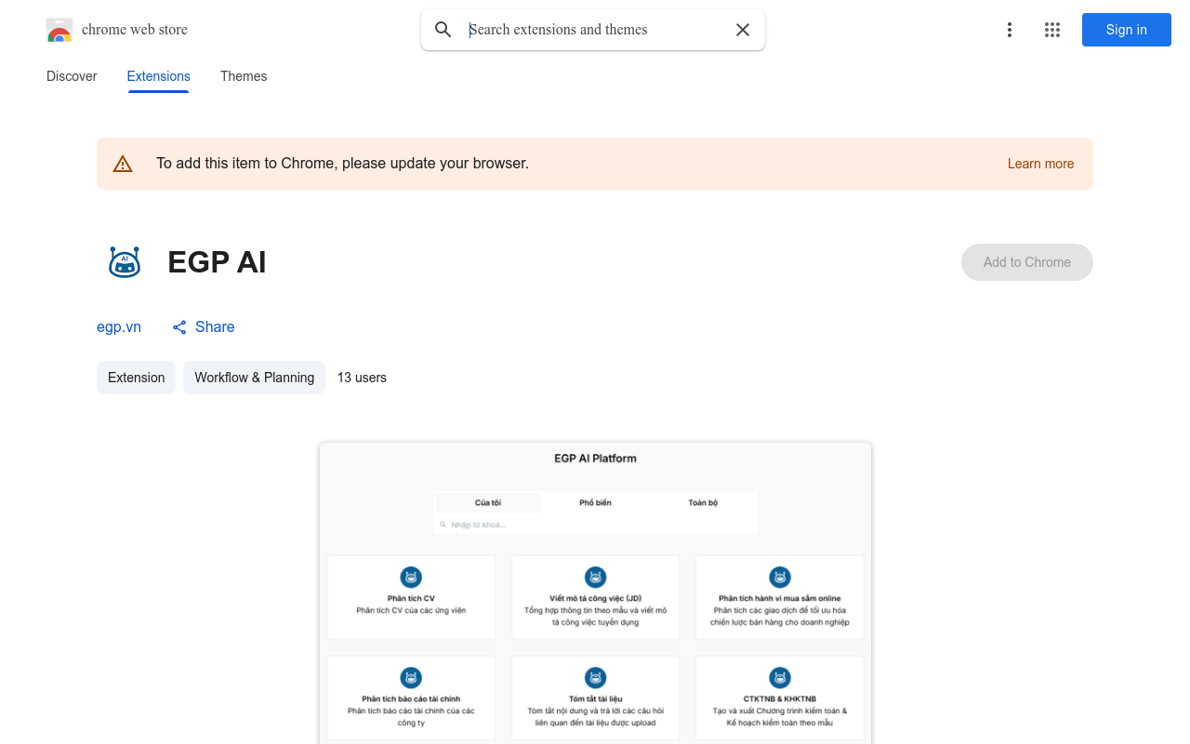
Task: Click the Phân tích báo cáo tài chính icon
Action: click(x=411, y=678)
